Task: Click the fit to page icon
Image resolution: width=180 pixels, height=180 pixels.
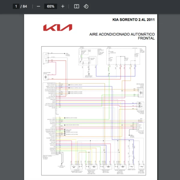Action: coord(76,6)
